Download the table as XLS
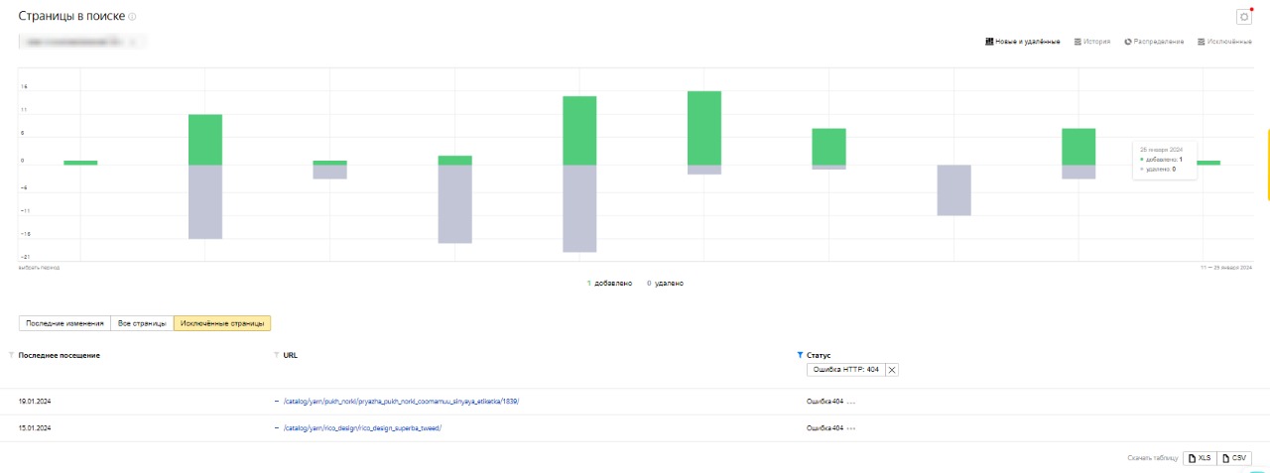 [1200, 458]
